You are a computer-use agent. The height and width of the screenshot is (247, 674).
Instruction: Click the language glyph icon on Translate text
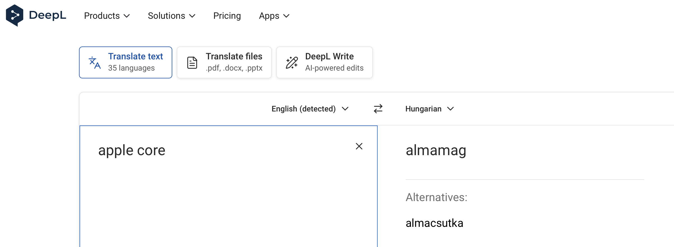[94, 63]
